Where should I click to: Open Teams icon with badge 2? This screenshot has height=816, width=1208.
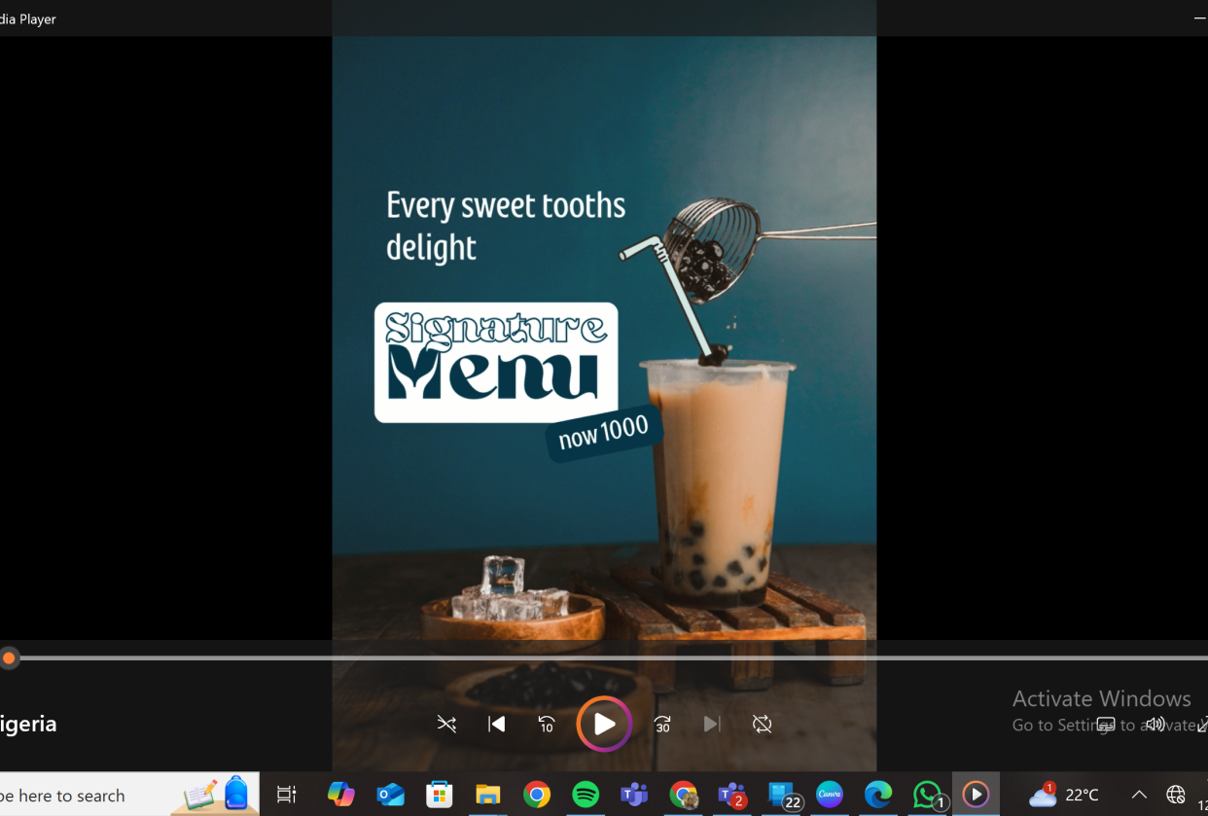(731, 795)
